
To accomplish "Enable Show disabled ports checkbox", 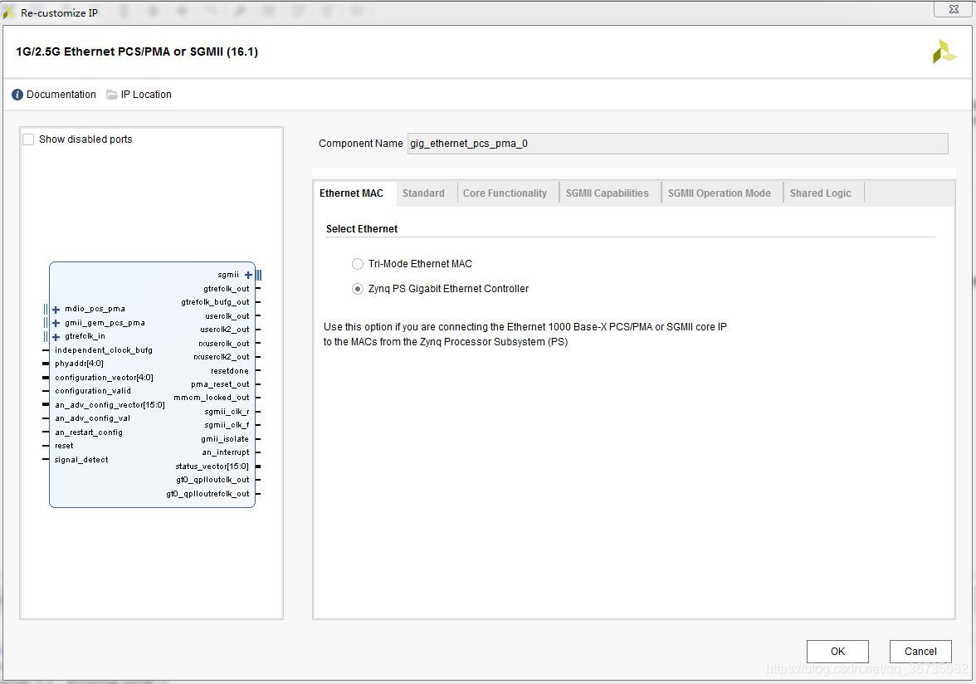I will 28,139.
